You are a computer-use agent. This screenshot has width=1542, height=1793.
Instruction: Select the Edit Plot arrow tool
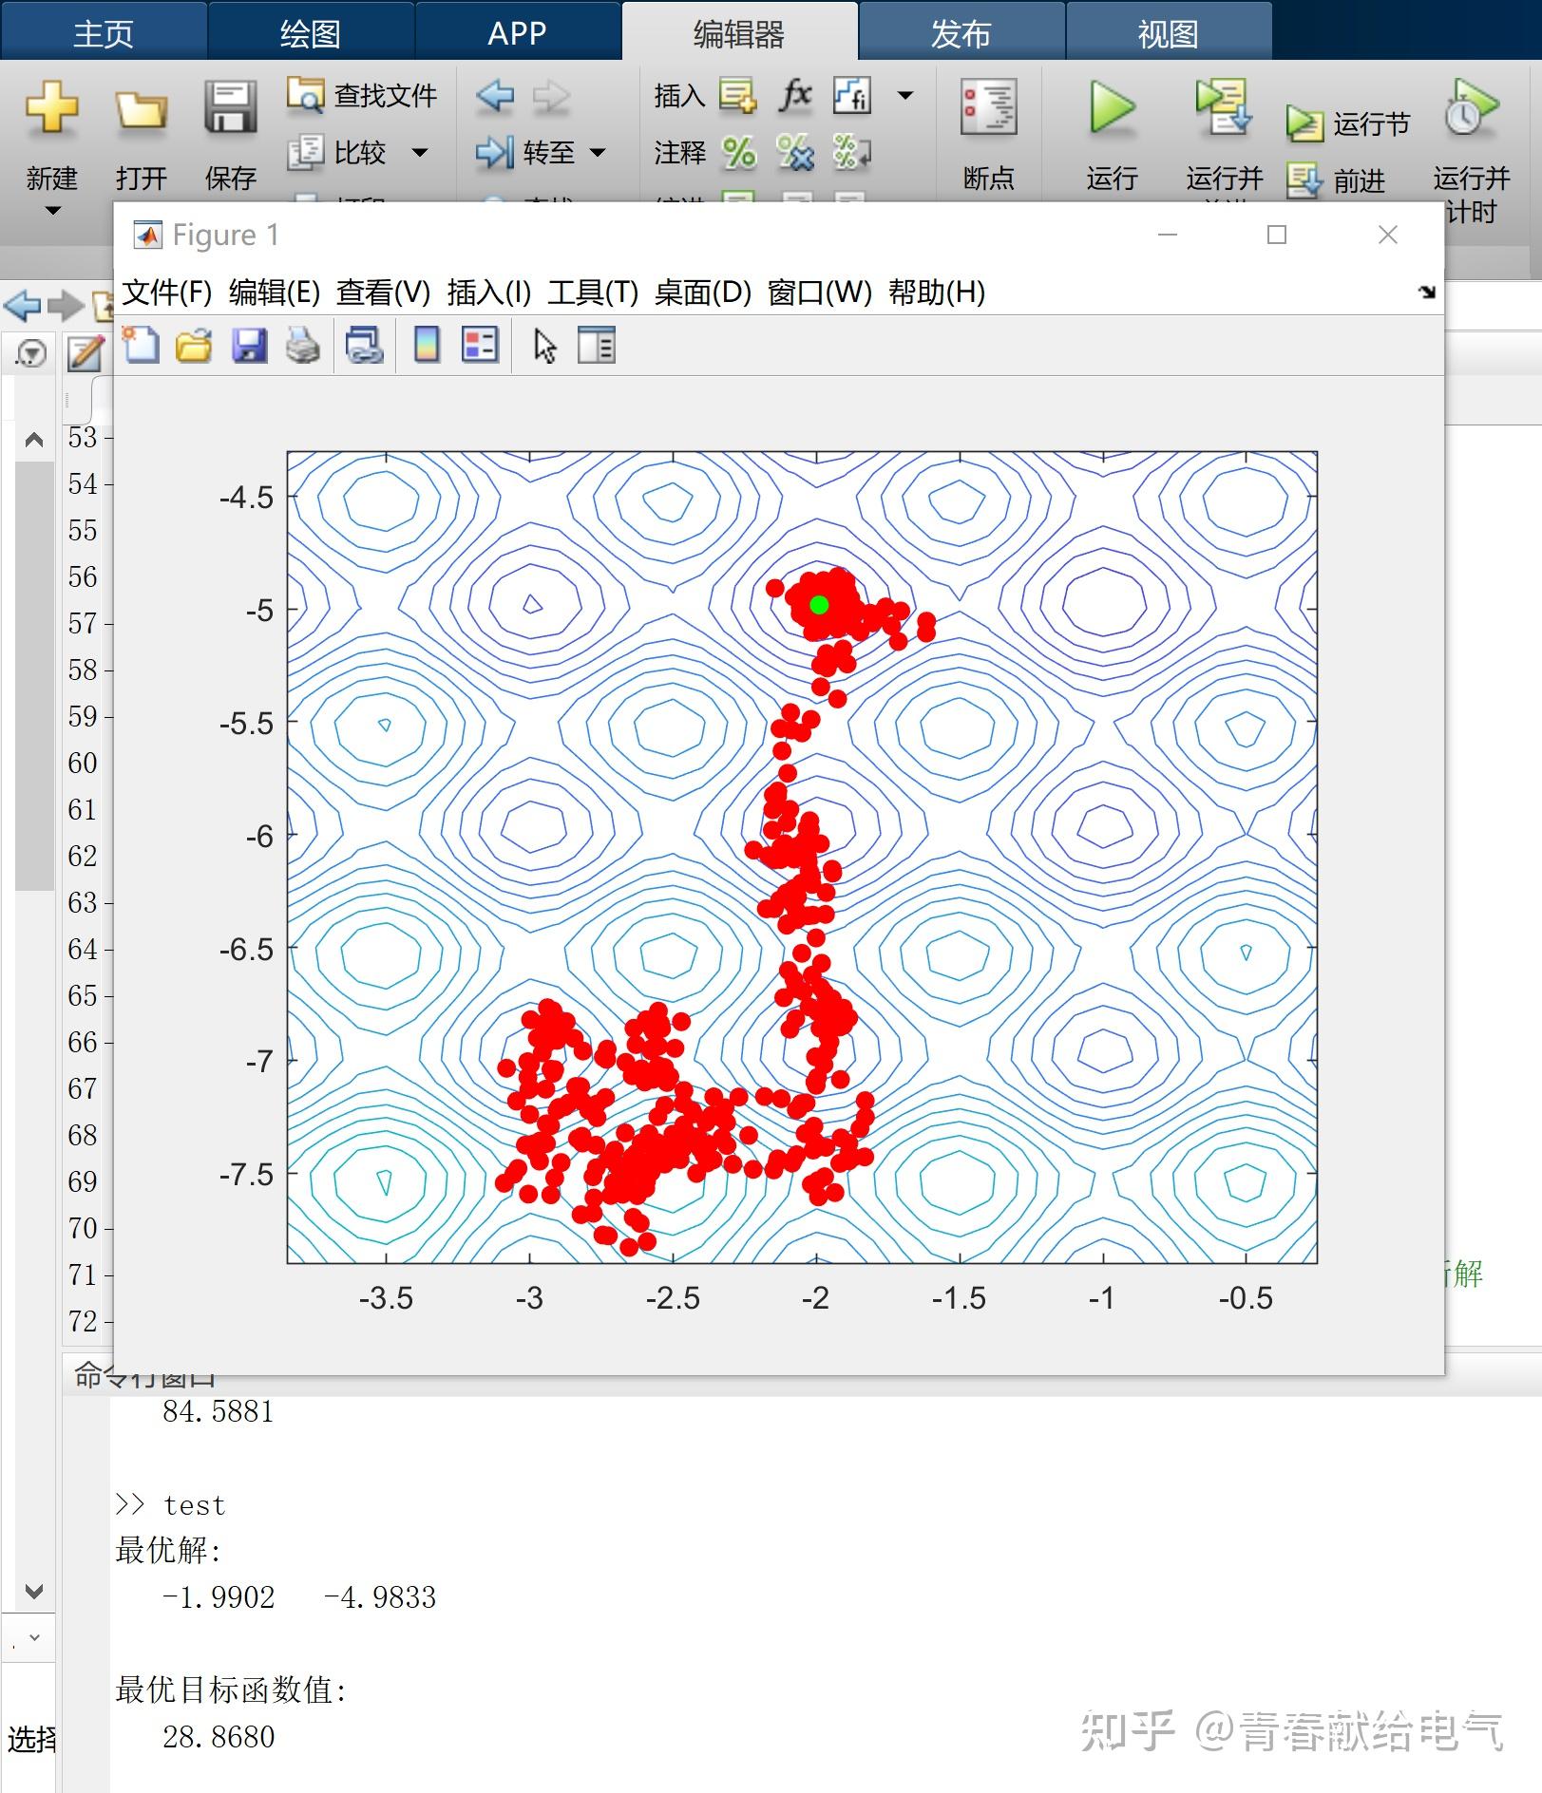tap(544, 346)
